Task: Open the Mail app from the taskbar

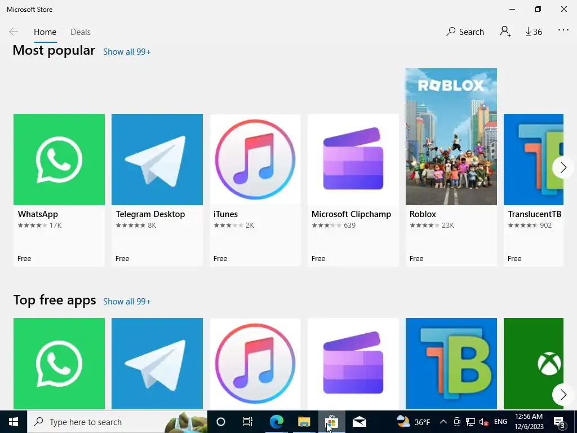Action: point(359,422)
